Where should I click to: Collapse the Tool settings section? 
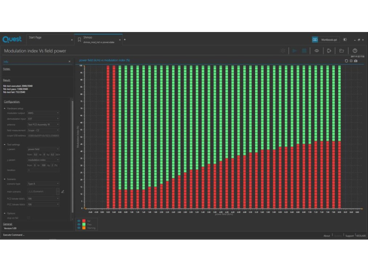(x=5, y=145)
